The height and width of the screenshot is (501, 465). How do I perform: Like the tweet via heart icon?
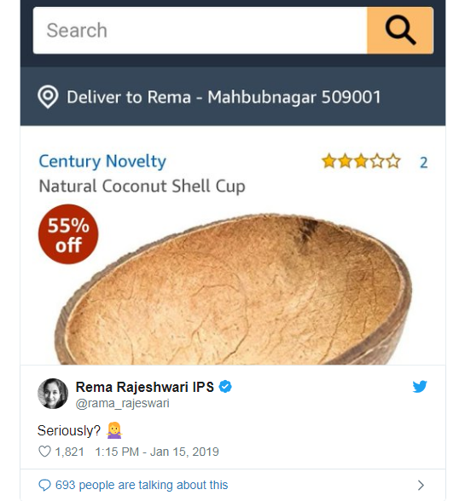[44, 452]
